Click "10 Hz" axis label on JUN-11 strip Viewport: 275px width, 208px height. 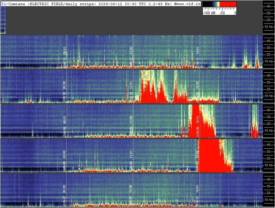point(269,61)
